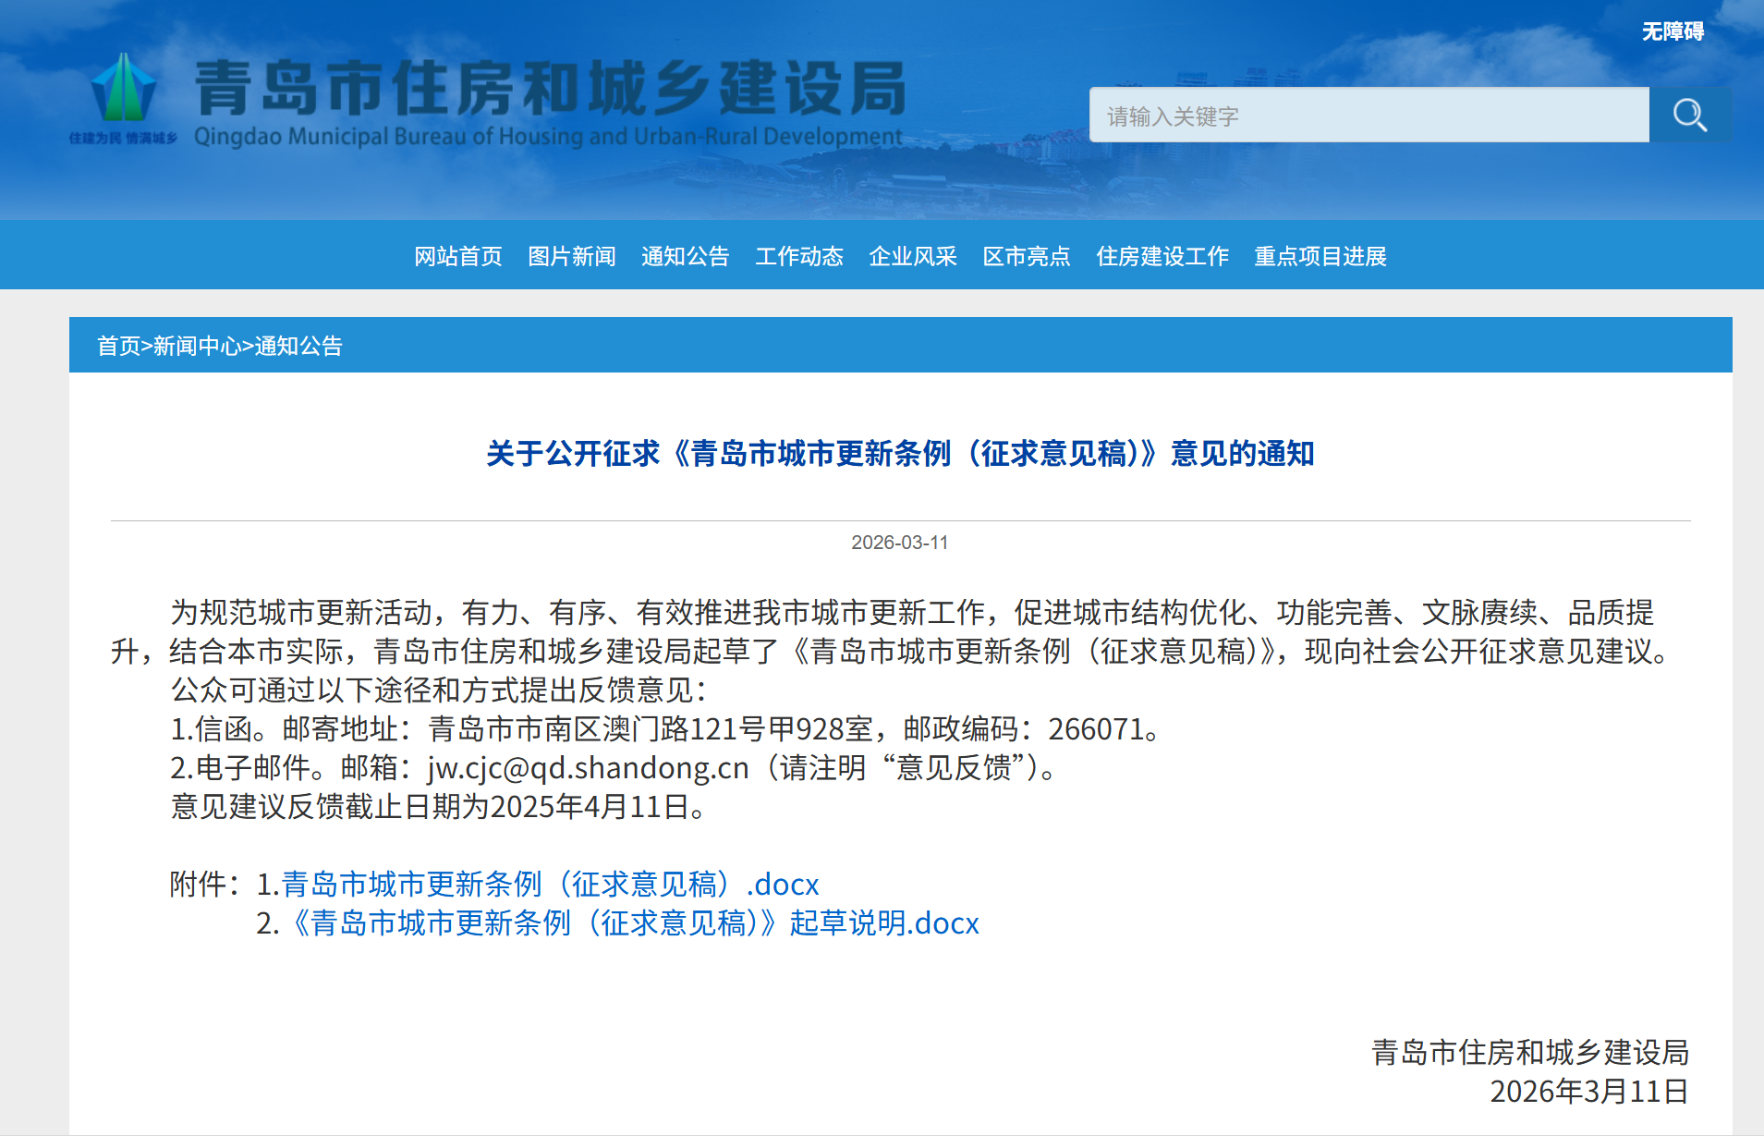Click 通知公告 breadcrumb link
1764x1136 pixels.
pyautogui.click(x=298, y=346)
